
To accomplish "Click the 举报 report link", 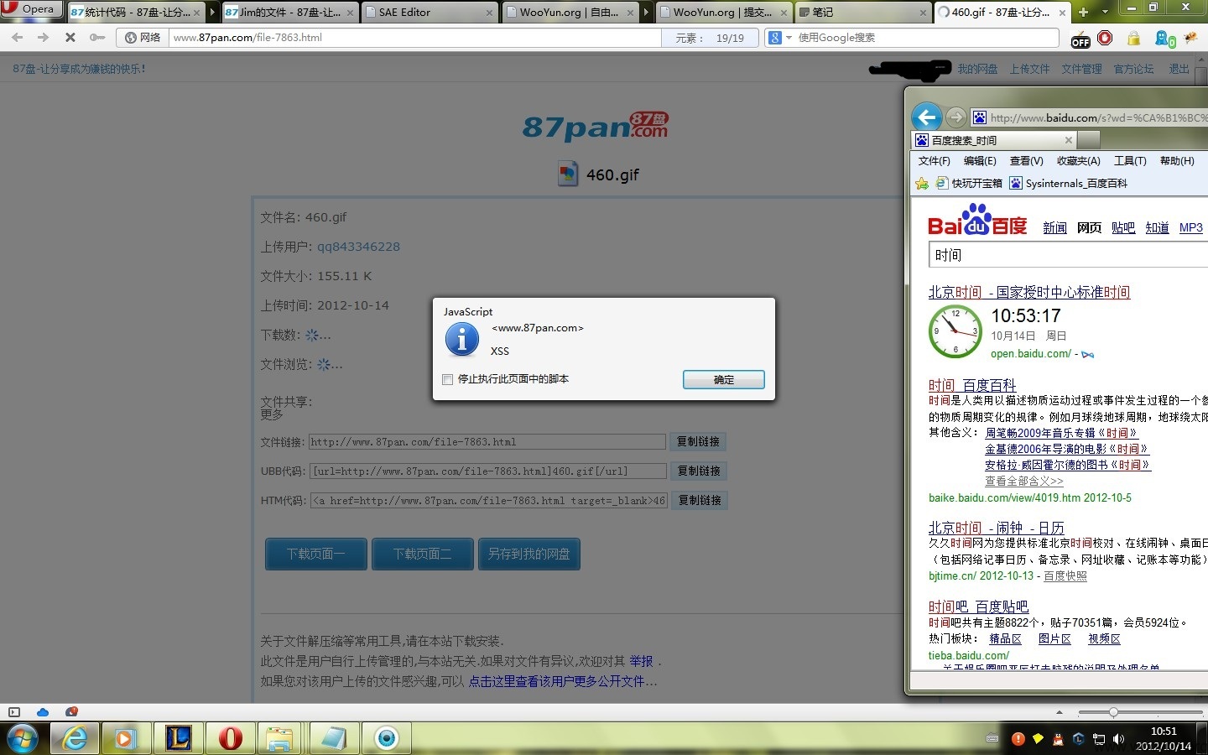I will (x=641, y=661).
